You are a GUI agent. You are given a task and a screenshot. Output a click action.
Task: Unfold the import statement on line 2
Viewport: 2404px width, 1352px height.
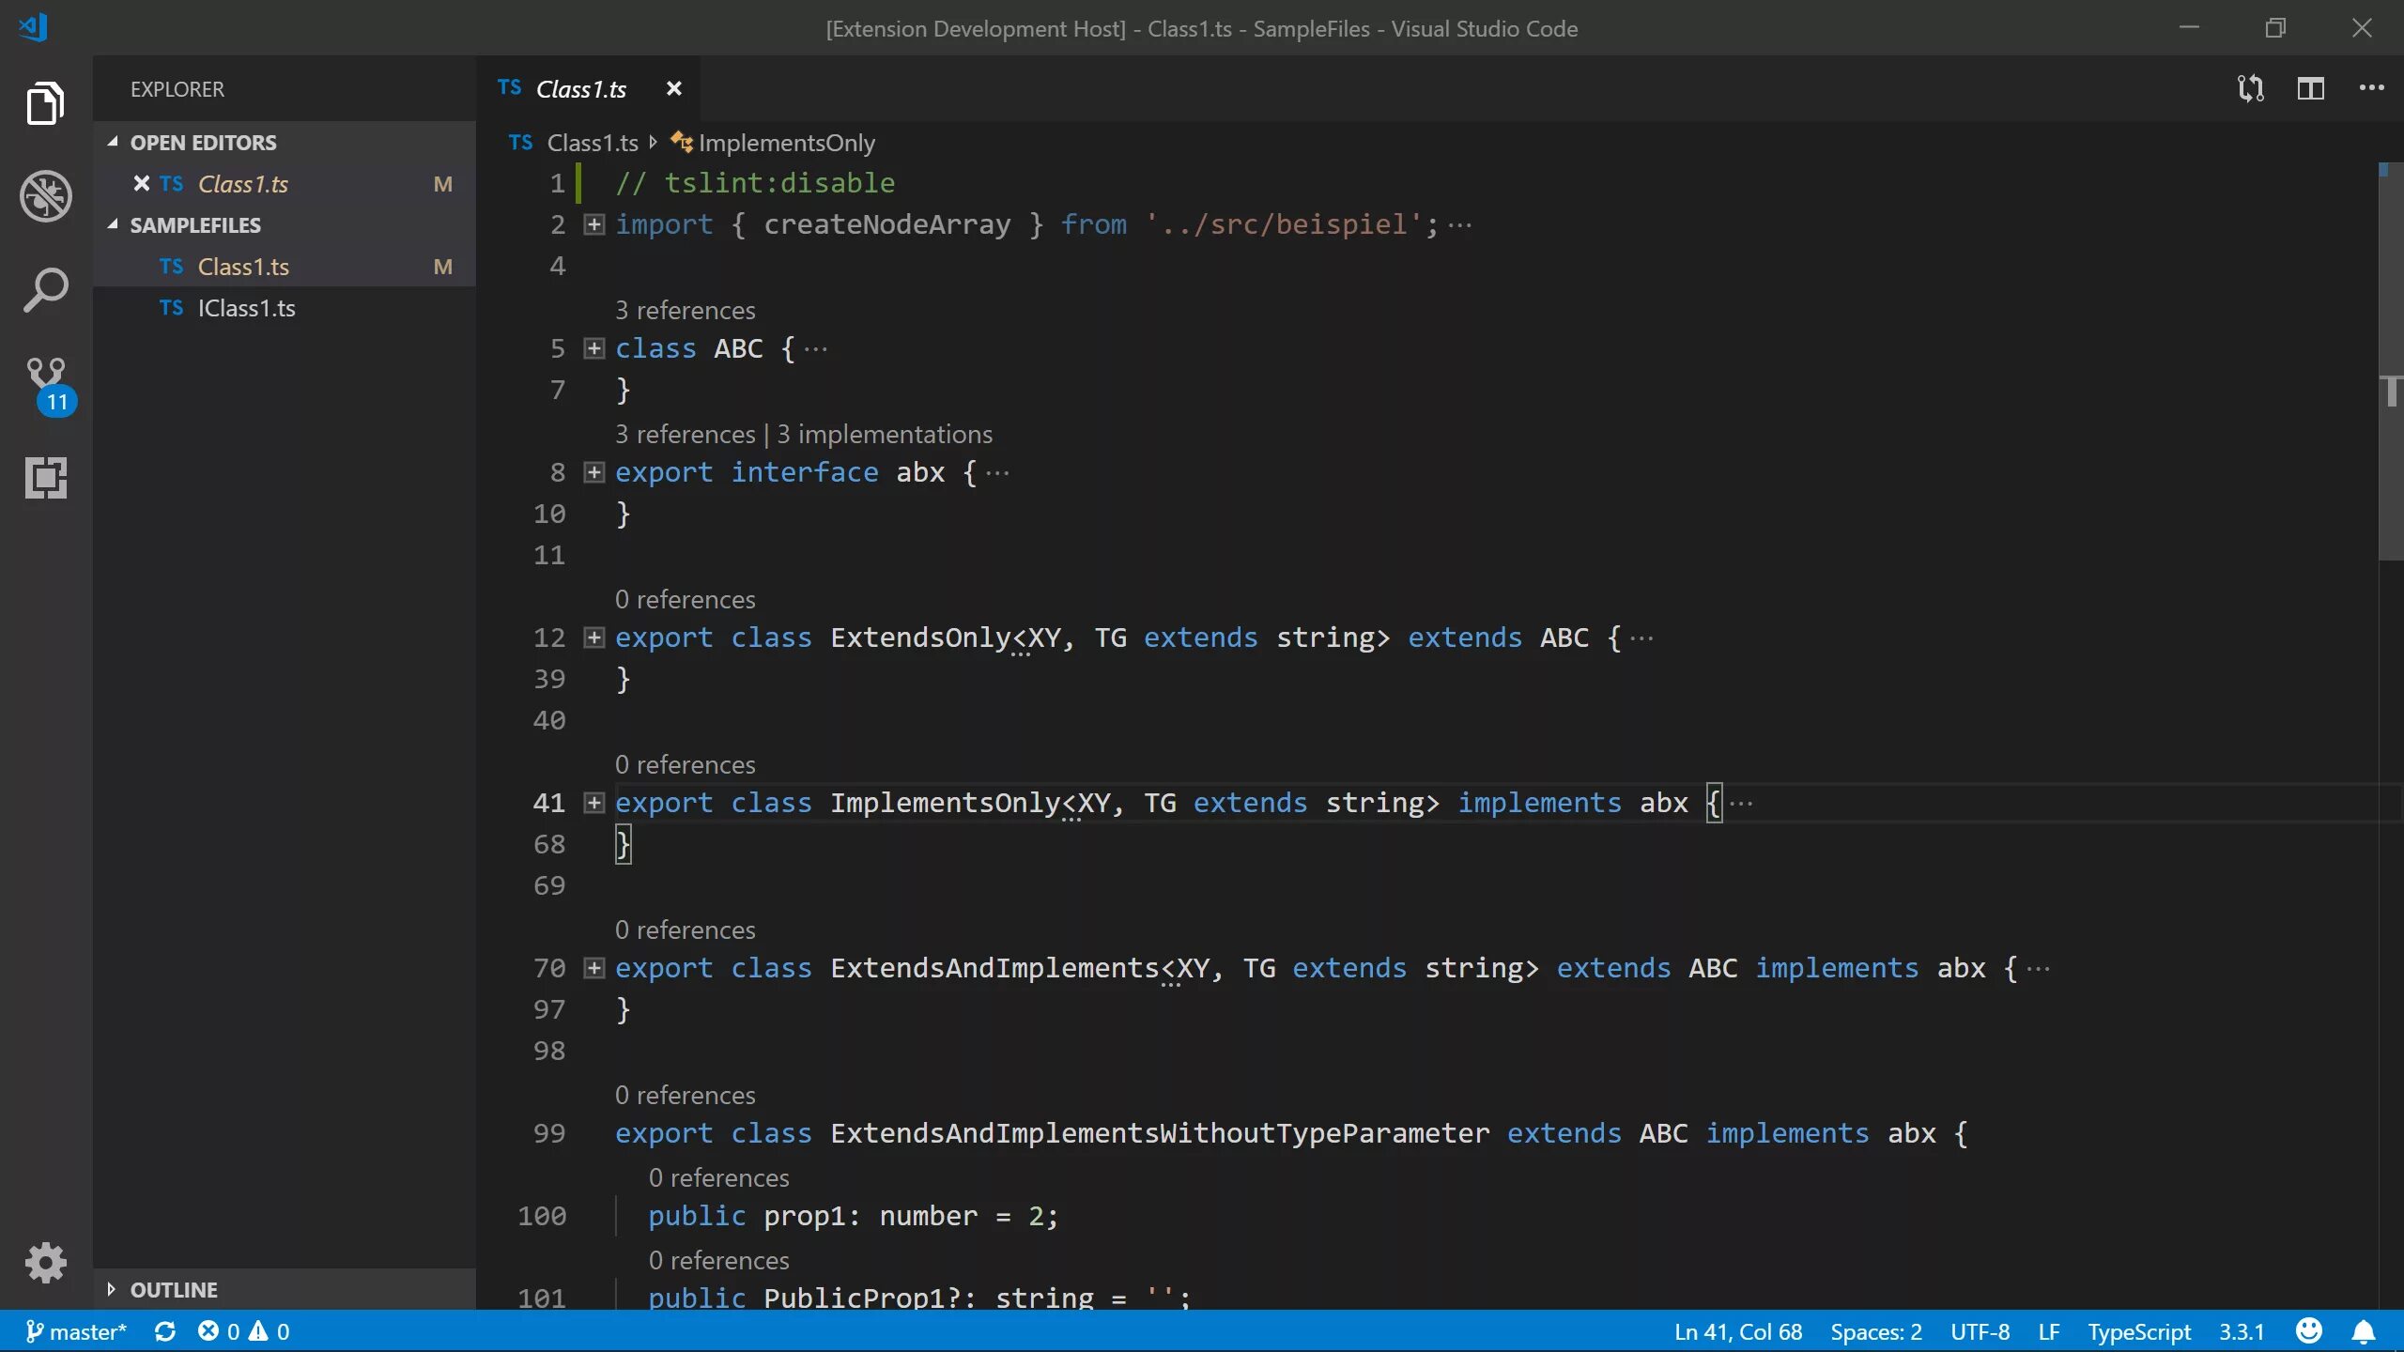coord(593,224)
